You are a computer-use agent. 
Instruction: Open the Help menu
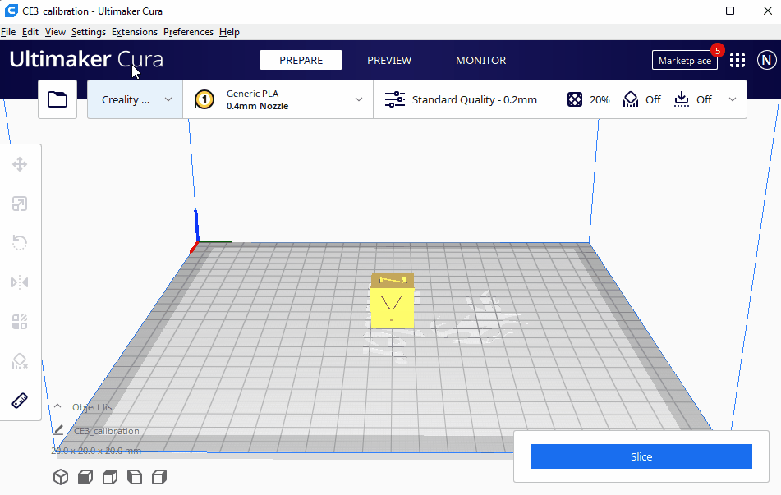(229, 32)
